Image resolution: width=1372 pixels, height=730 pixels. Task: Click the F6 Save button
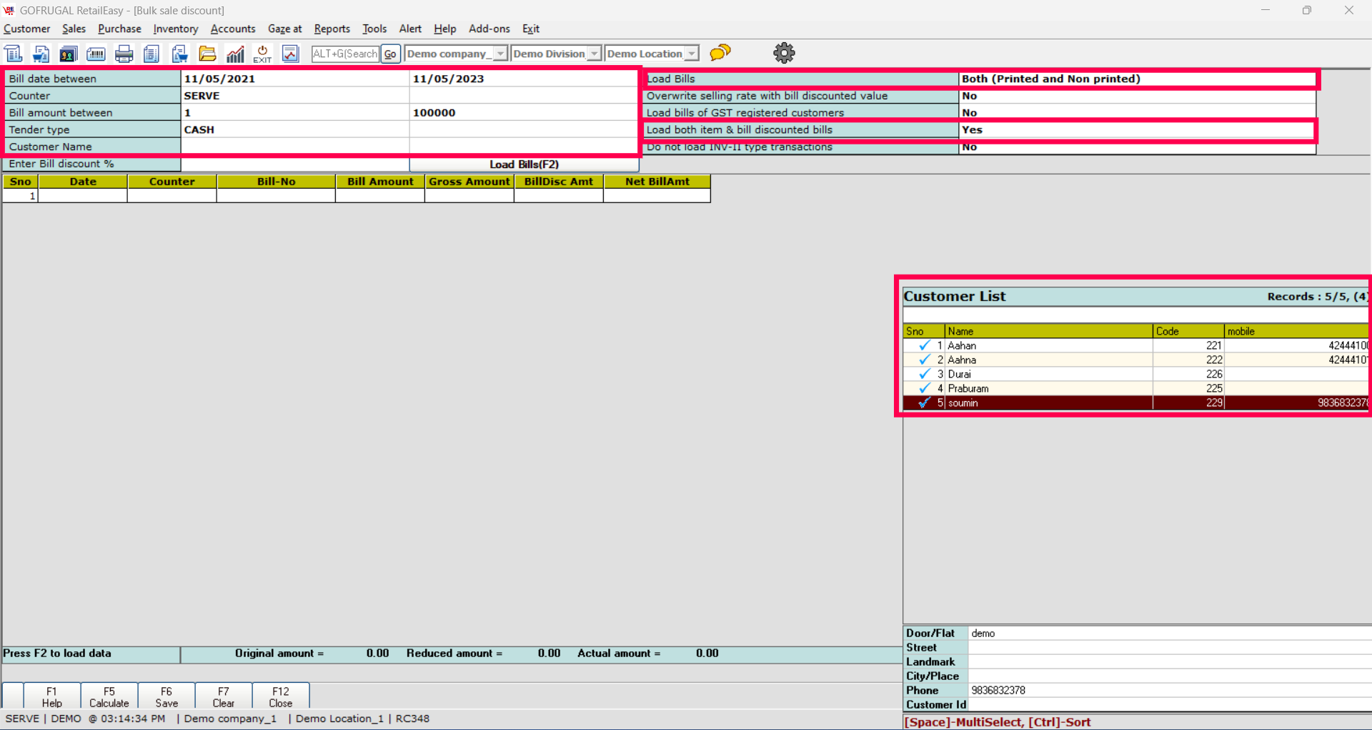(166, 696)
